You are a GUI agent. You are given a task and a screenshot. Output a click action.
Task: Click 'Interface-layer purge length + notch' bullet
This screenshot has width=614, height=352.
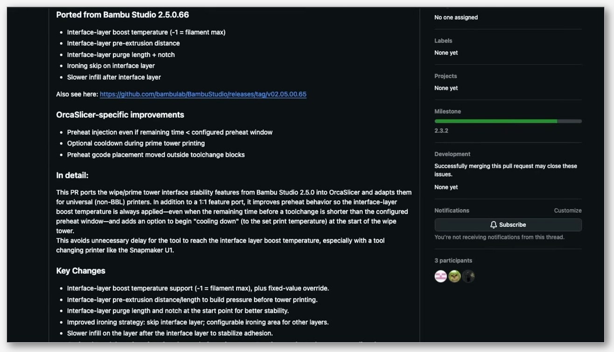121,55
